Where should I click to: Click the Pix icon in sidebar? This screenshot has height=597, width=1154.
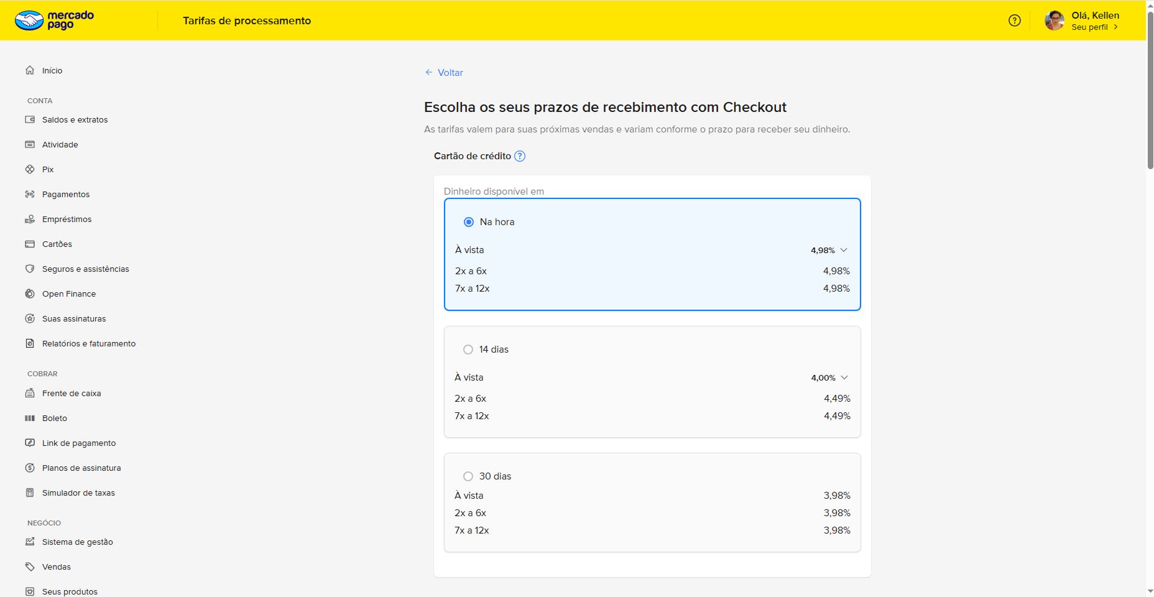click(x=30, y=169)
